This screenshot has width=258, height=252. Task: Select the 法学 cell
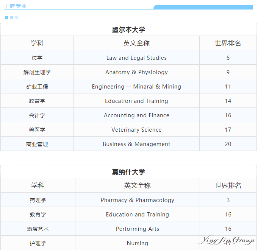pos(37,58)
